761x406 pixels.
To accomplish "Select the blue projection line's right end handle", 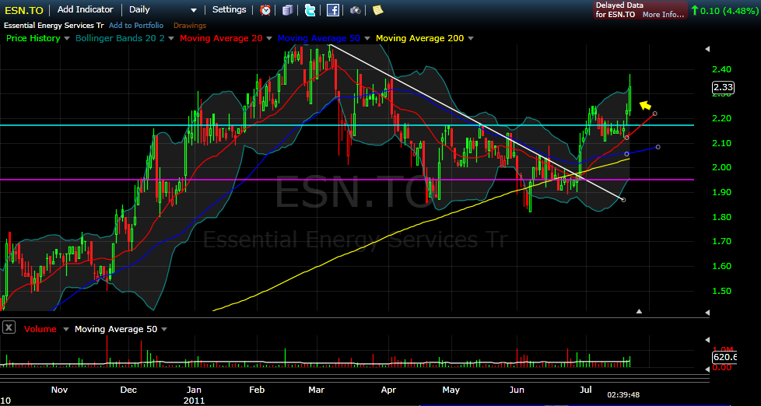I will point(658,146).
